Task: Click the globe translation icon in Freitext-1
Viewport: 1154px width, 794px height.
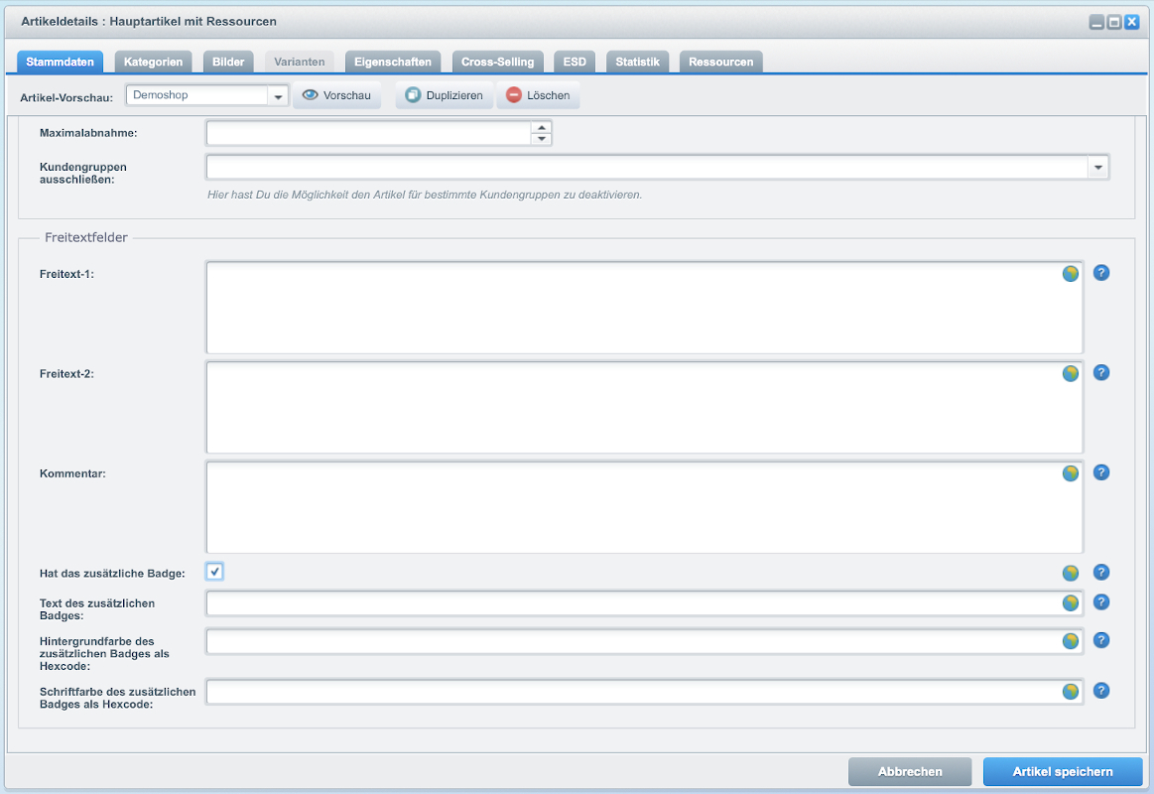Action: [1071, 274]
